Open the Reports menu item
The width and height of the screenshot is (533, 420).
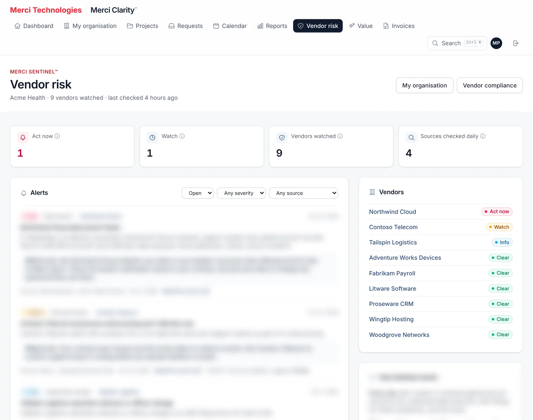pyautogui.click(x=272, y=26)
